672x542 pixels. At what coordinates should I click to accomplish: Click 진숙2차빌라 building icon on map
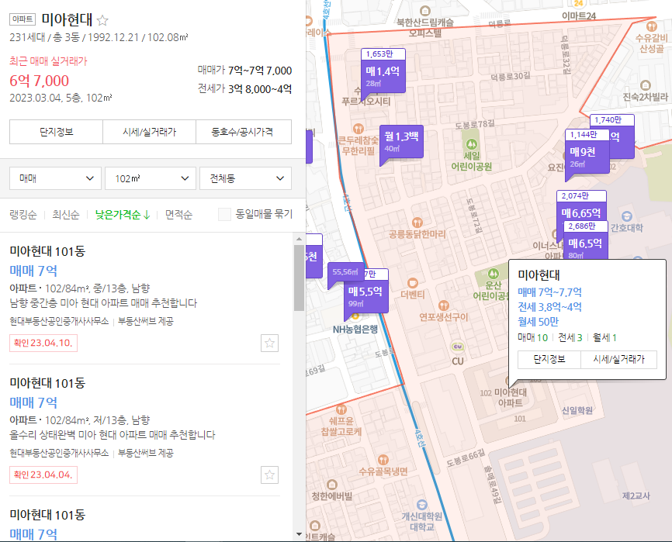645,85
